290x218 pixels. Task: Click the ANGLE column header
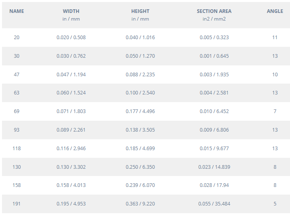tap(275, 11)
